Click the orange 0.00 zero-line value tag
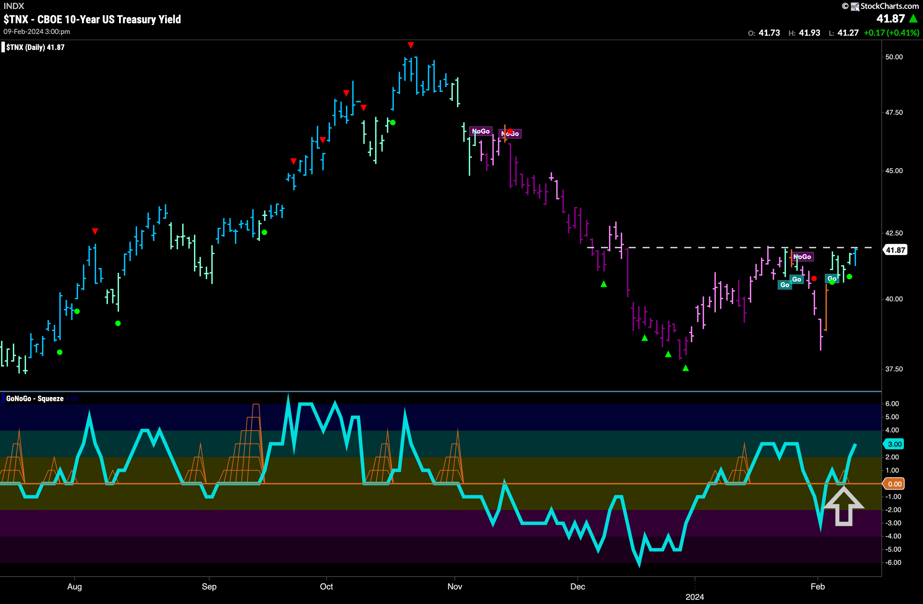The height and width of the screenshot is (604, 923). (894, 484)
